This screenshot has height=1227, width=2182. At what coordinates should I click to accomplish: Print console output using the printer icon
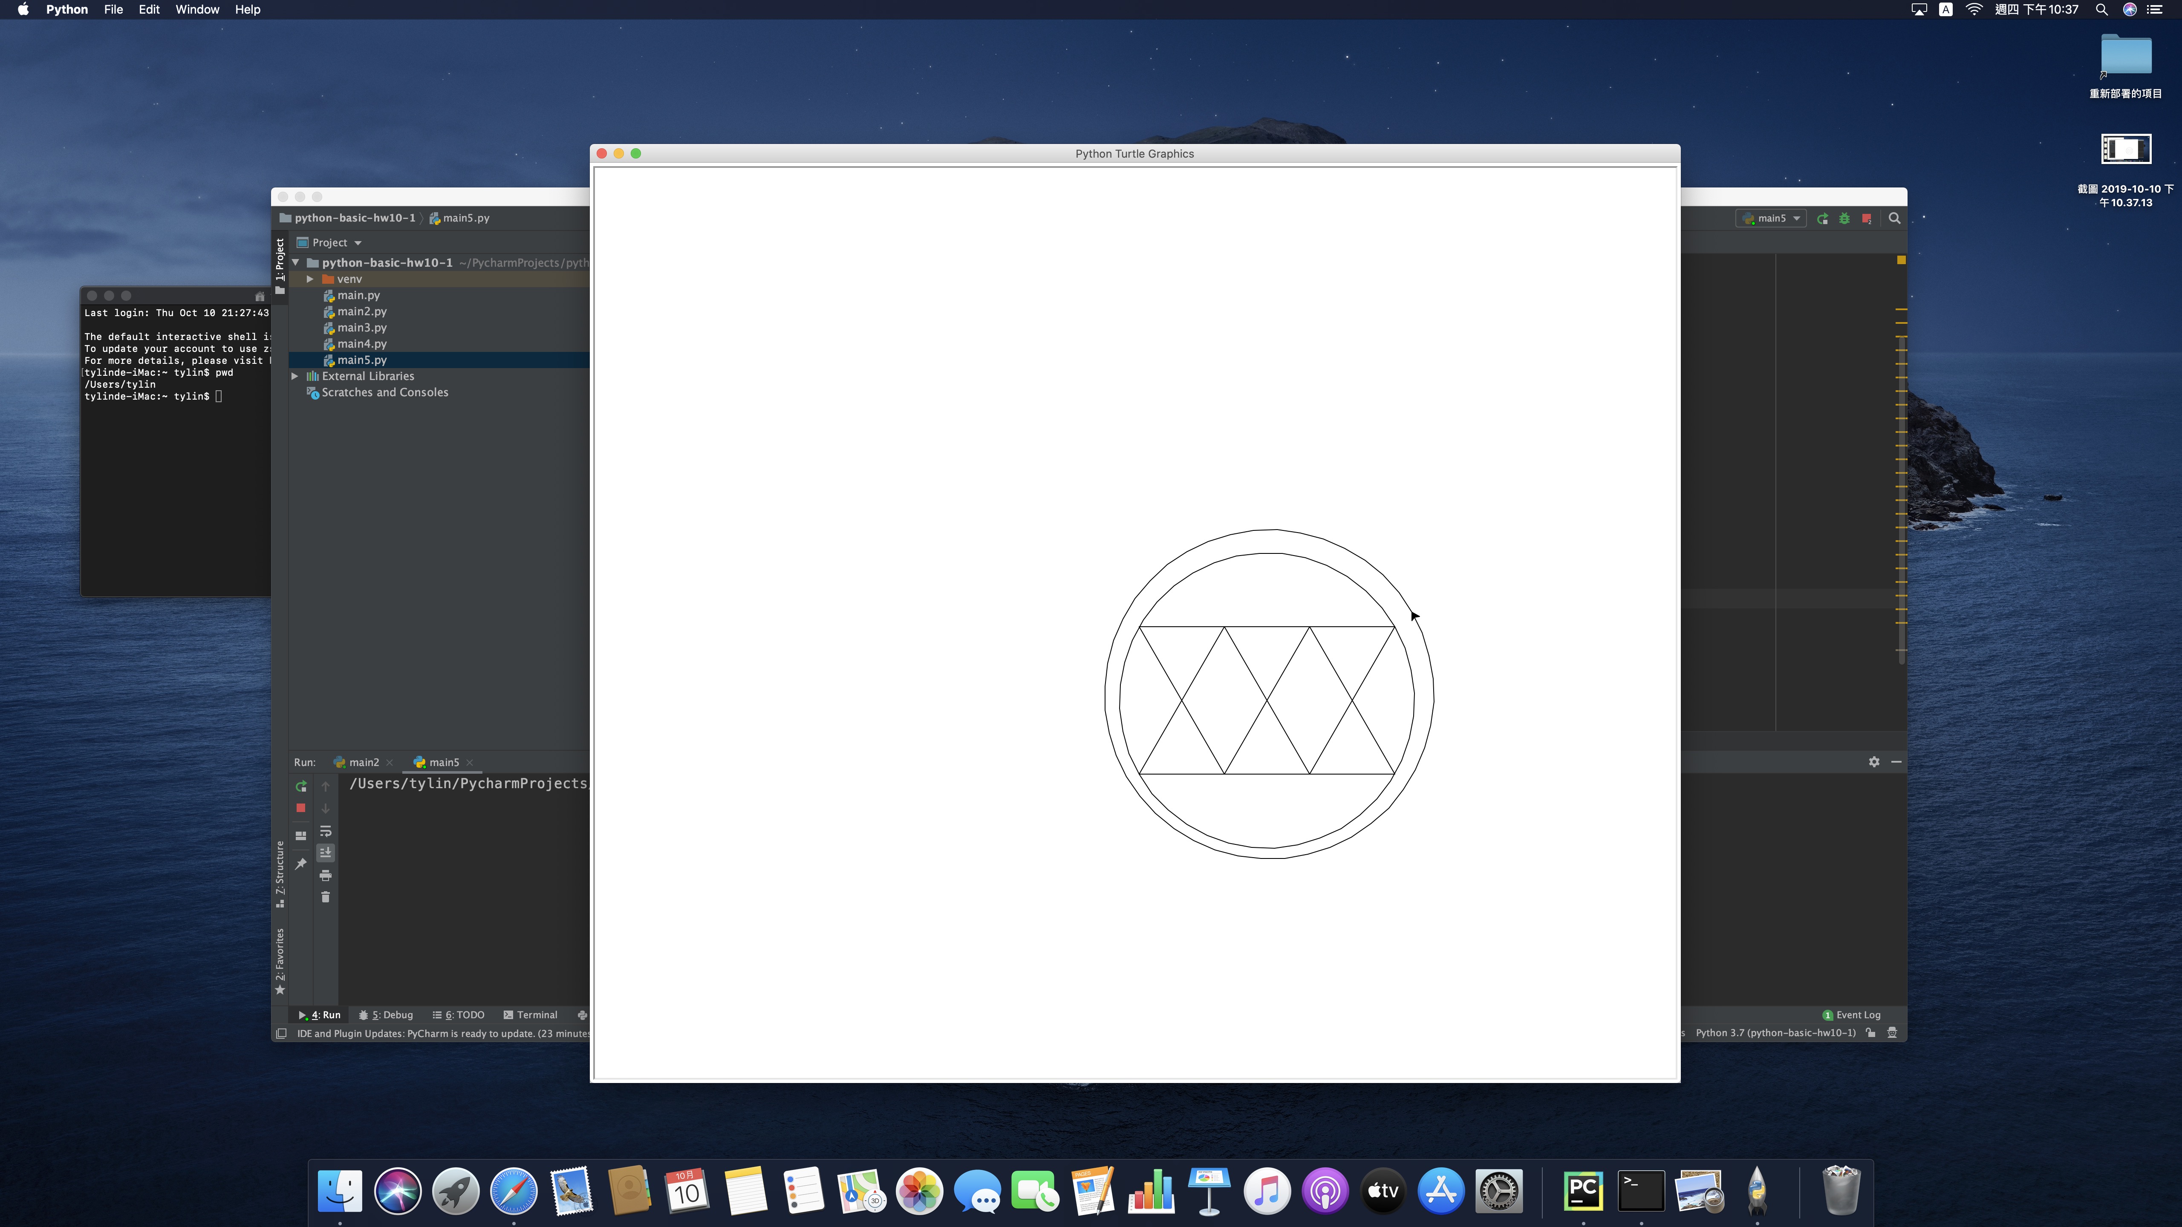[325, 876]
